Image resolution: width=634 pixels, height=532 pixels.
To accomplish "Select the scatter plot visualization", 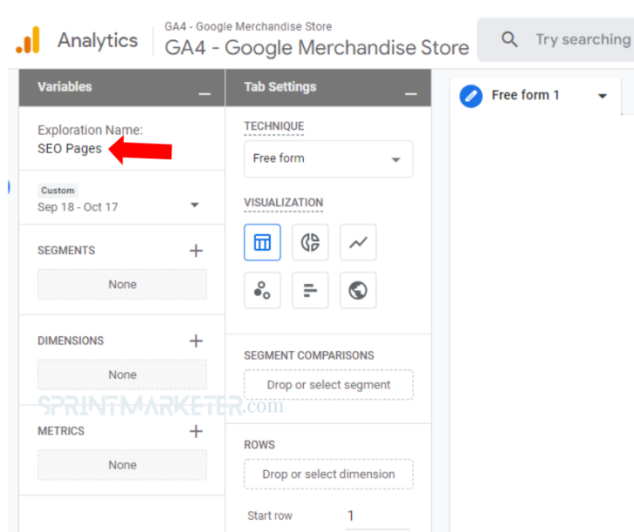I will click(262, 291).
